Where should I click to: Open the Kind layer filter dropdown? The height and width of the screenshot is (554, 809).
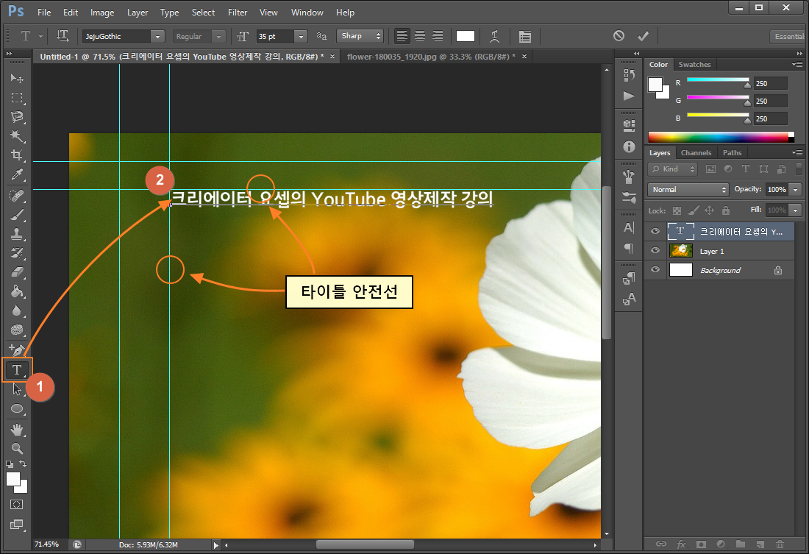672,168
